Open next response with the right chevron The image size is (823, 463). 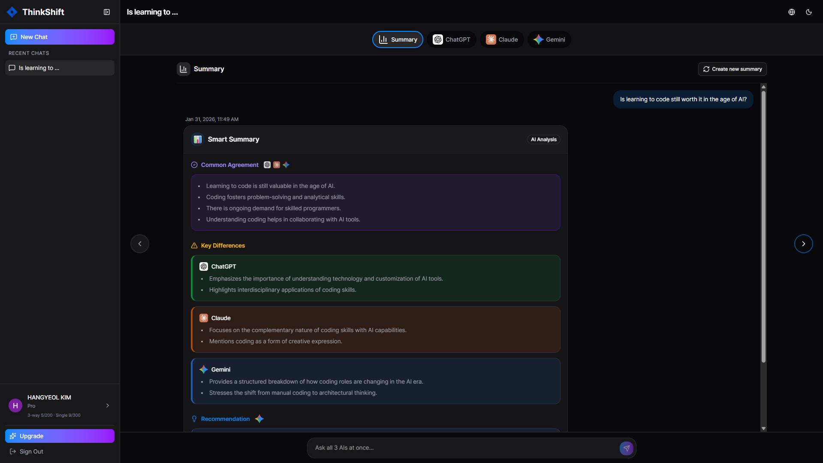[804, 243]
